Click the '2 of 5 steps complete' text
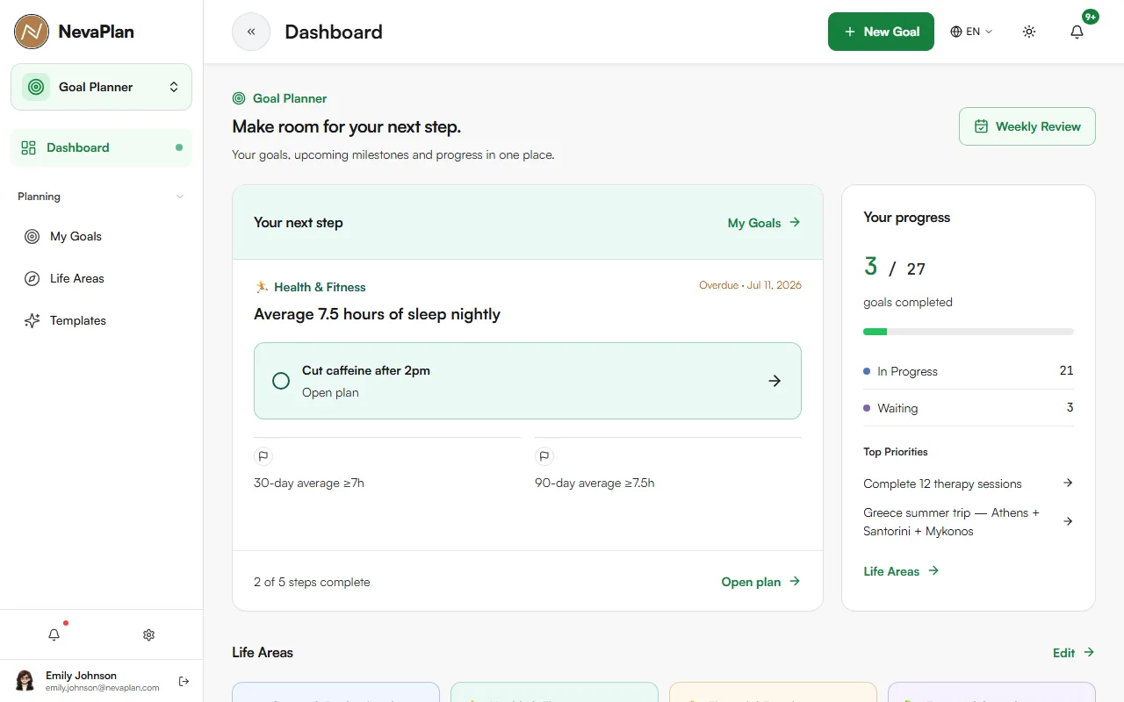Image resolution: width=1124 pixels, height=702 pixels. (312, 582)
